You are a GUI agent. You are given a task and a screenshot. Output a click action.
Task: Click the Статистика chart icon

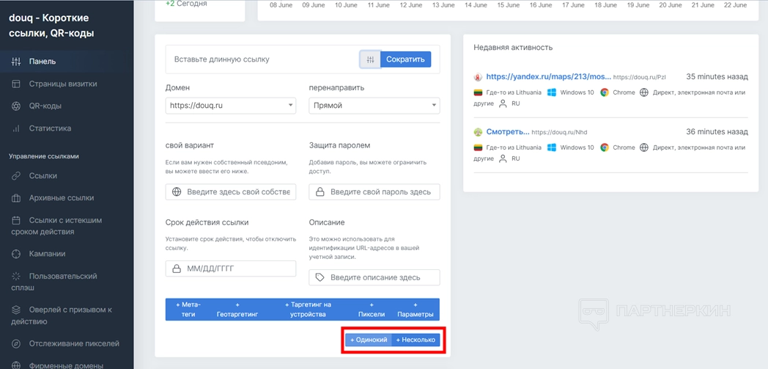(x=16, y=128)
